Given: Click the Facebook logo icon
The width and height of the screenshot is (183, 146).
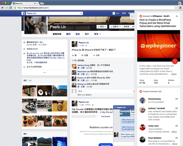Looking at the screenshot, I should point(23,13).
